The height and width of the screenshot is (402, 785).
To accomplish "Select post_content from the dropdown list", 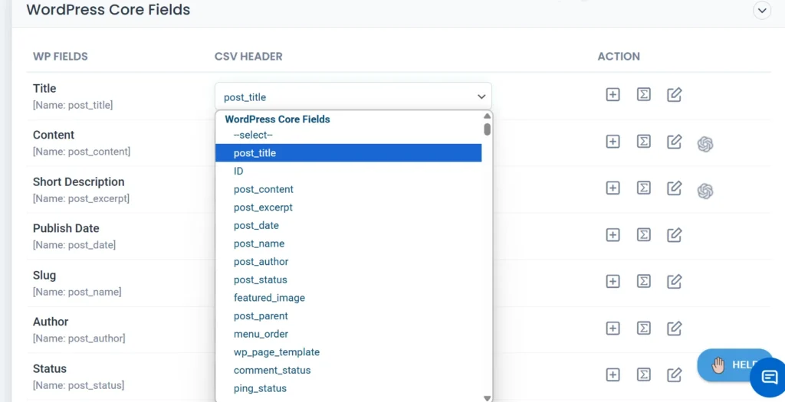I will [264, 189].
